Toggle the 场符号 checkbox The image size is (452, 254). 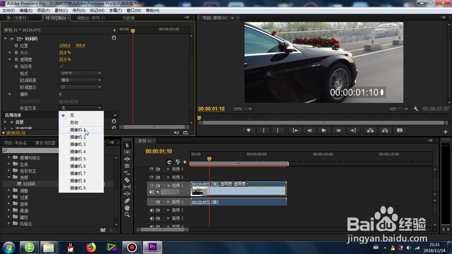pos(61,66)
